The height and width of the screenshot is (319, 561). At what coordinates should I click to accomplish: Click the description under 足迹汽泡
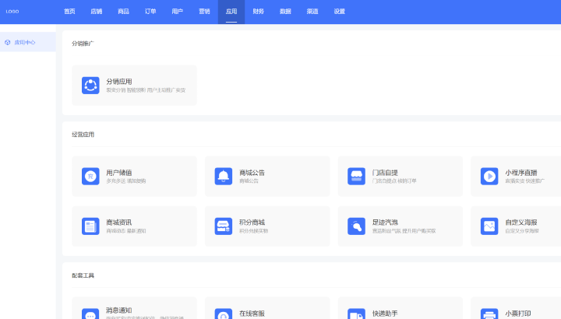point(404,231)
